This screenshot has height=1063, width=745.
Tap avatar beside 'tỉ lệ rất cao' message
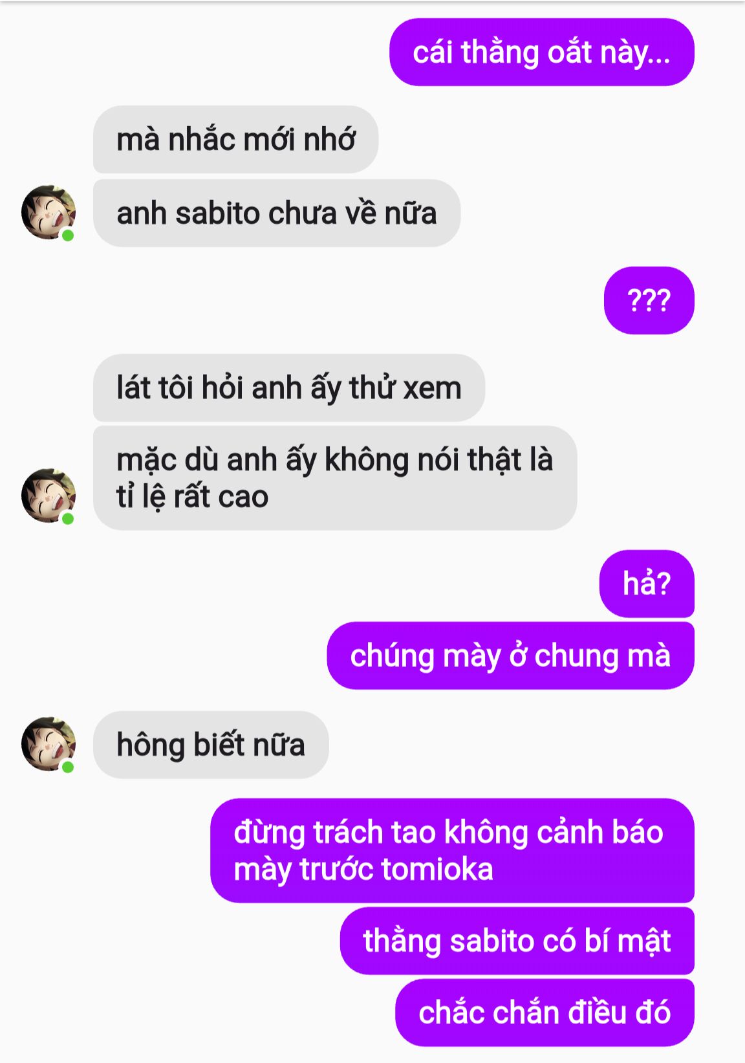[x=49, y=496]
